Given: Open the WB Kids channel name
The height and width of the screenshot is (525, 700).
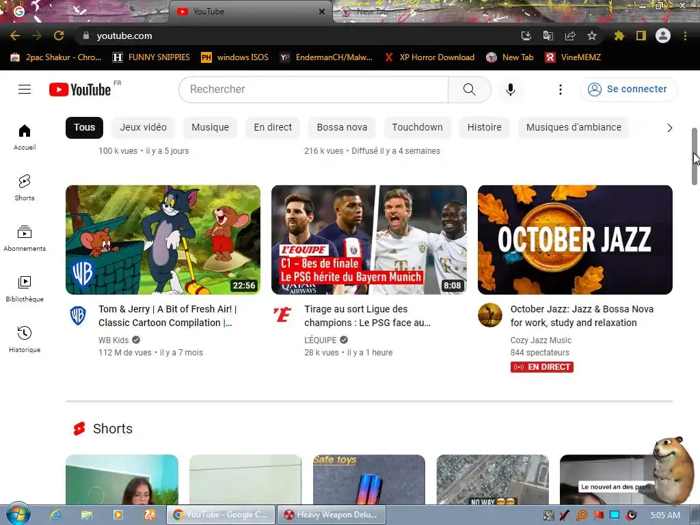Looking at the screenshot, I should click(x=113, y=340).
